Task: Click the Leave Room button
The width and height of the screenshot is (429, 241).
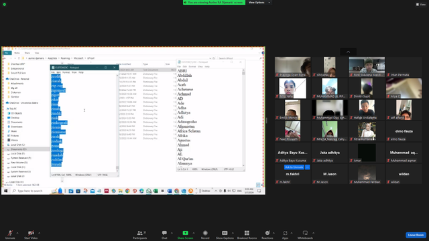Action: (416, 235)
